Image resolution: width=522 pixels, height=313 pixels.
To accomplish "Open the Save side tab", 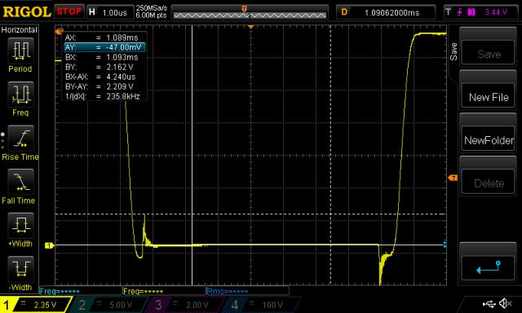I will (453, 51).
